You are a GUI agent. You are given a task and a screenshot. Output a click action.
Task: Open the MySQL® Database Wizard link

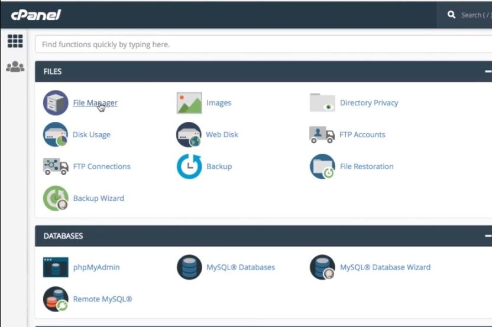[x=385, y=267]
